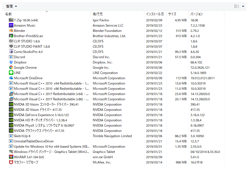Screen dimensions: 246x169
Task: Select CLIP STUDIO PAINT 1.8.8 entry
Action: tap(32, 47)
